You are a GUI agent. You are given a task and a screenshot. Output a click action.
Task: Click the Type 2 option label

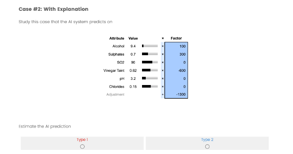pos(207,140)
